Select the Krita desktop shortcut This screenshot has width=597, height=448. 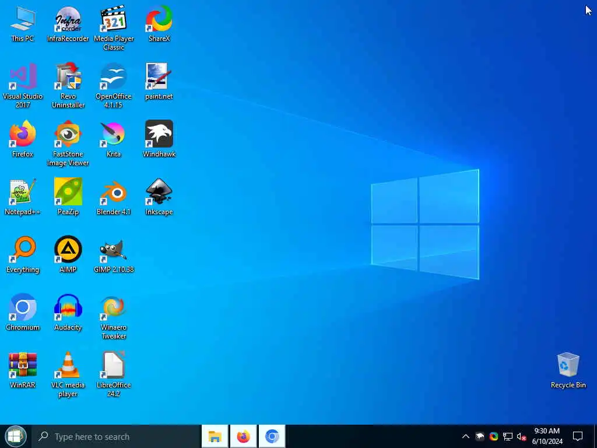point(114,139)
